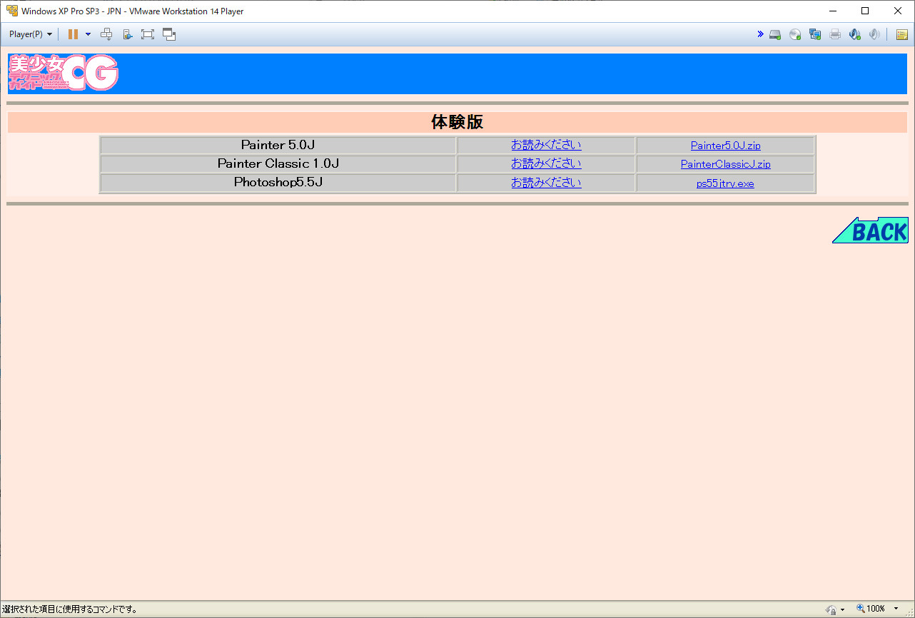915x618 pixels.
Task: Click the printer device icon
Action: [x=835, y=34]
